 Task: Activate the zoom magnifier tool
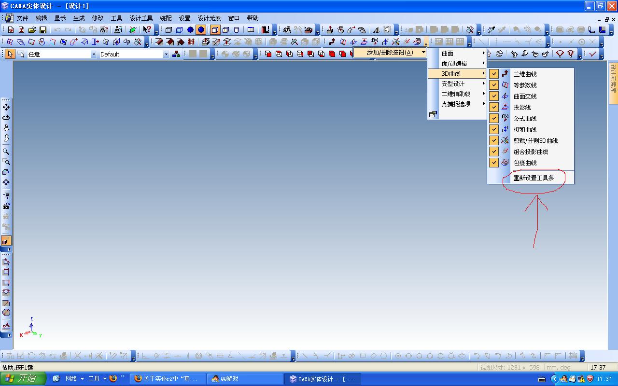(x=6, y=152)
